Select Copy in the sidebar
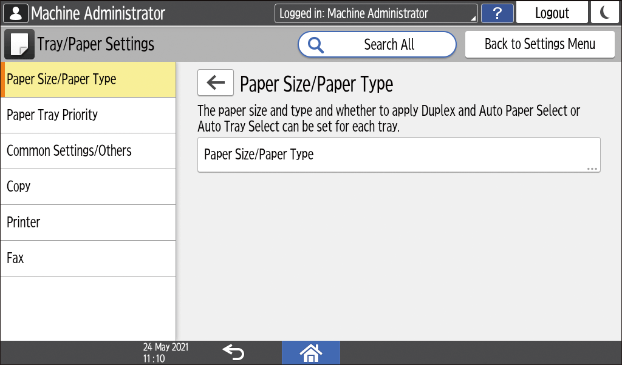 (x=88, y=187)
